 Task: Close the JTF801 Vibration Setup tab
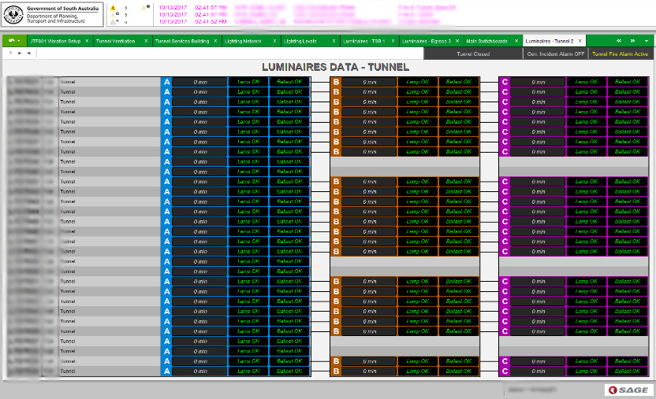point(87,41)
